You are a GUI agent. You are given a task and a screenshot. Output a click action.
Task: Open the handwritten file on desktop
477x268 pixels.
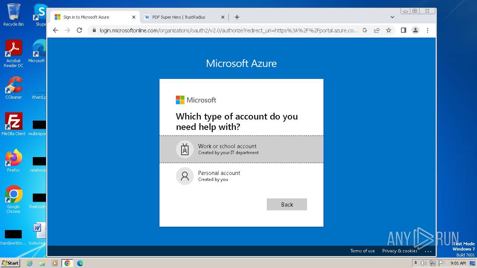tap(13, 237)
